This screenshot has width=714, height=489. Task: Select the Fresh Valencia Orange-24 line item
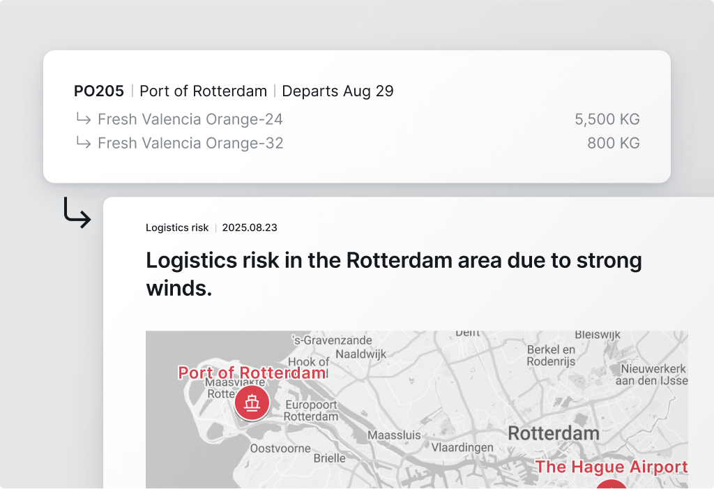190,119
